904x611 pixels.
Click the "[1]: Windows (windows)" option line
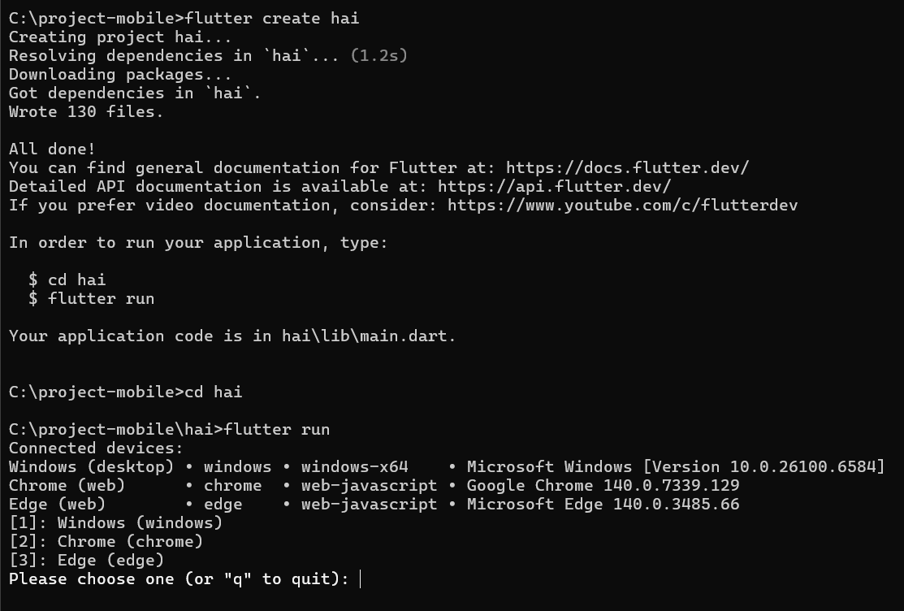115,523
